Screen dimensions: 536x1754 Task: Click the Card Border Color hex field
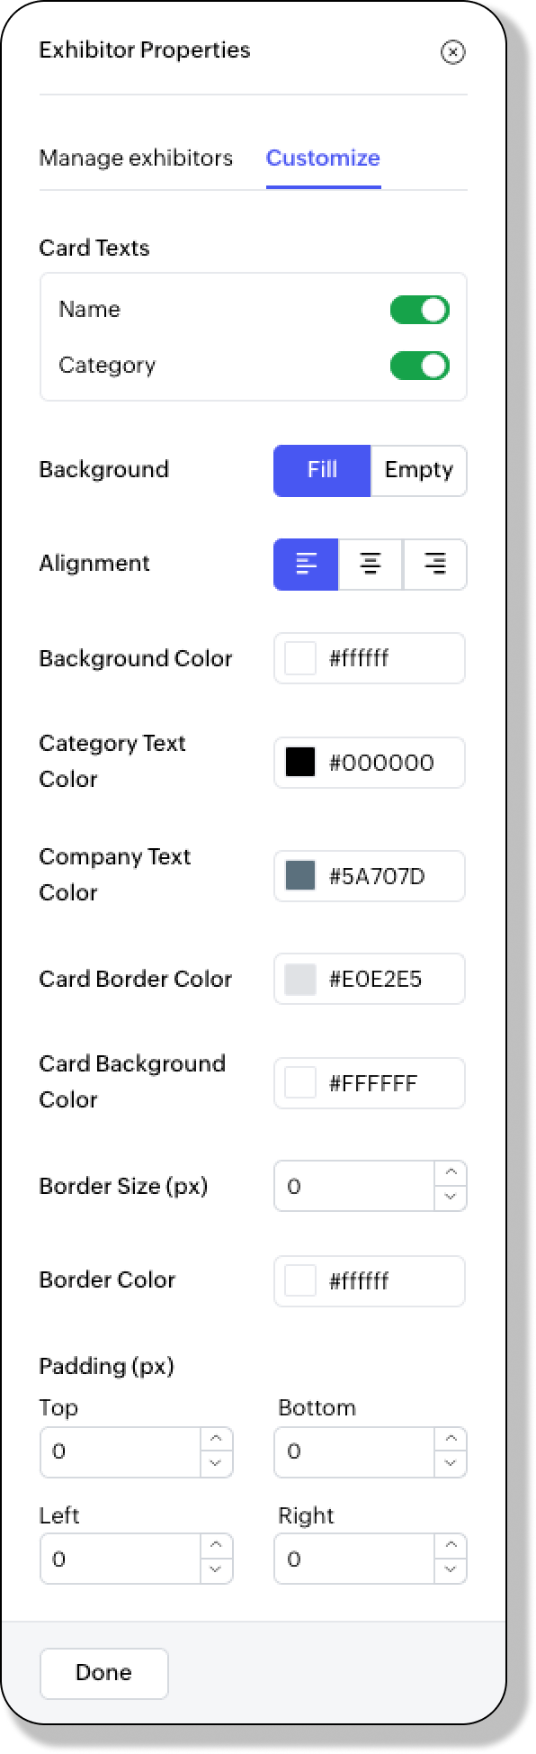click(370, 979)
